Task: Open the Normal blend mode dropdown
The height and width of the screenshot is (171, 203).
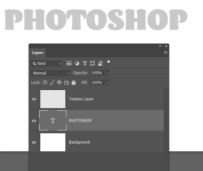Action: (x=51, y=73)
